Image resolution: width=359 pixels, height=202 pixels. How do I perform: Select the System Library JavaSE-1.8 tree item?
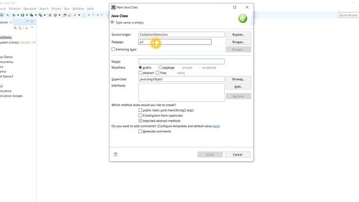[17, 43]
